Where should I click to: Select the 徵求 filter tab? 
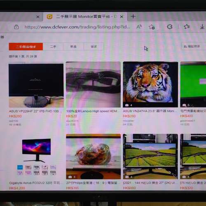click(94, 47)
